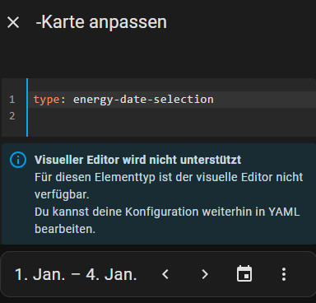The height and width of the screenshot is (303, 316).
Task: Click the word "bearbeiten." in the alert
Action: 65,229
